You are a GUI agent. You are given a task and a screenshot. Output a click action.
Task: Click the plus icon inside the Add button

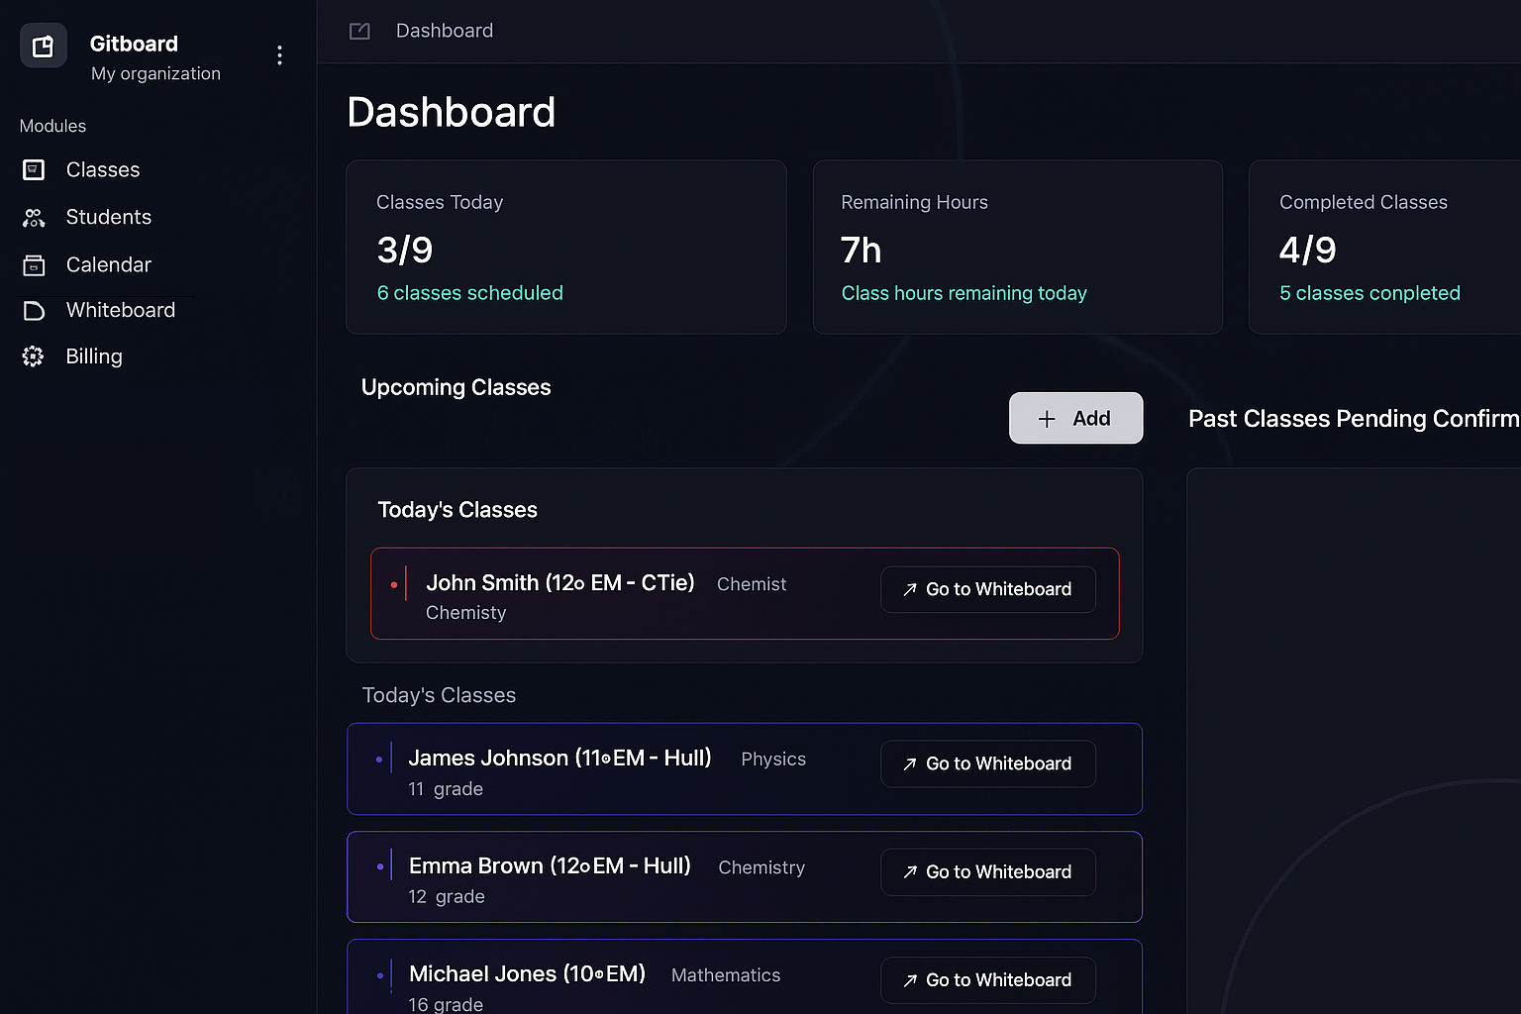tap(1047, 418)
